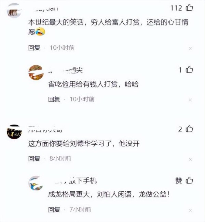
Task: Open the dark avatar beside 刘德华 comment
Action: pos(14,132)
